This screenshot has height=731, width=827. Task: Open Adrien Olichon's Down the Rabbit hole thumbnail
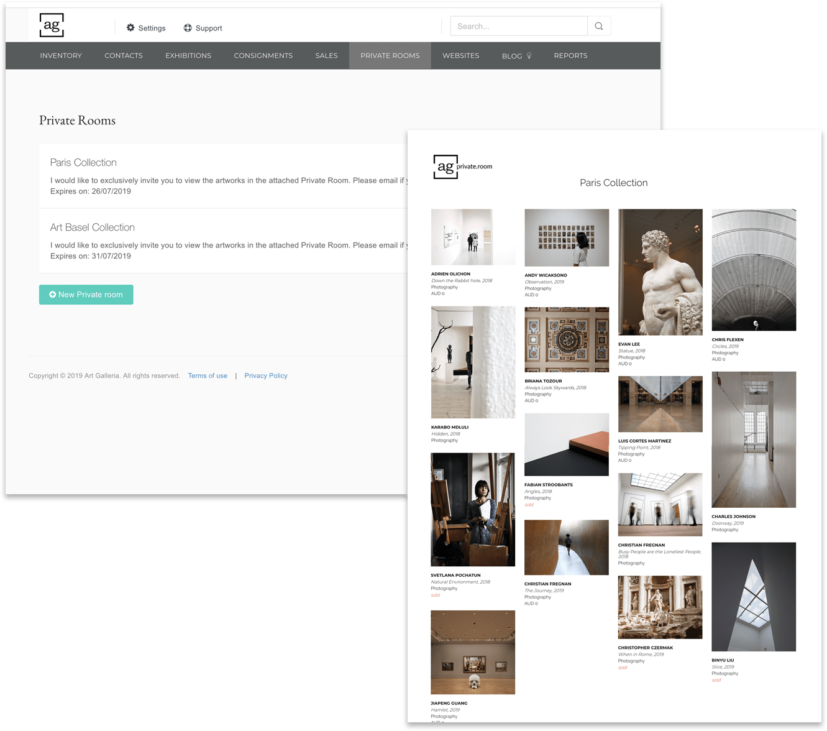tap(473, 237)
